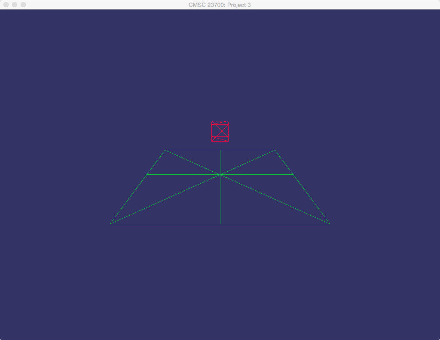
Task: Pick the left end of the gray horizontal line
Action: 147,174
